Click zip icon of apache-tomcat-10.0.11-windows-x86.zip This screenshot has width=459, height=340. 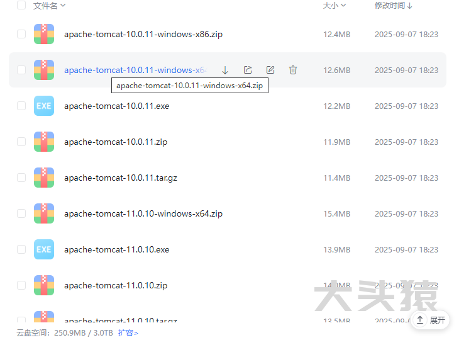[x=44, y=34]
